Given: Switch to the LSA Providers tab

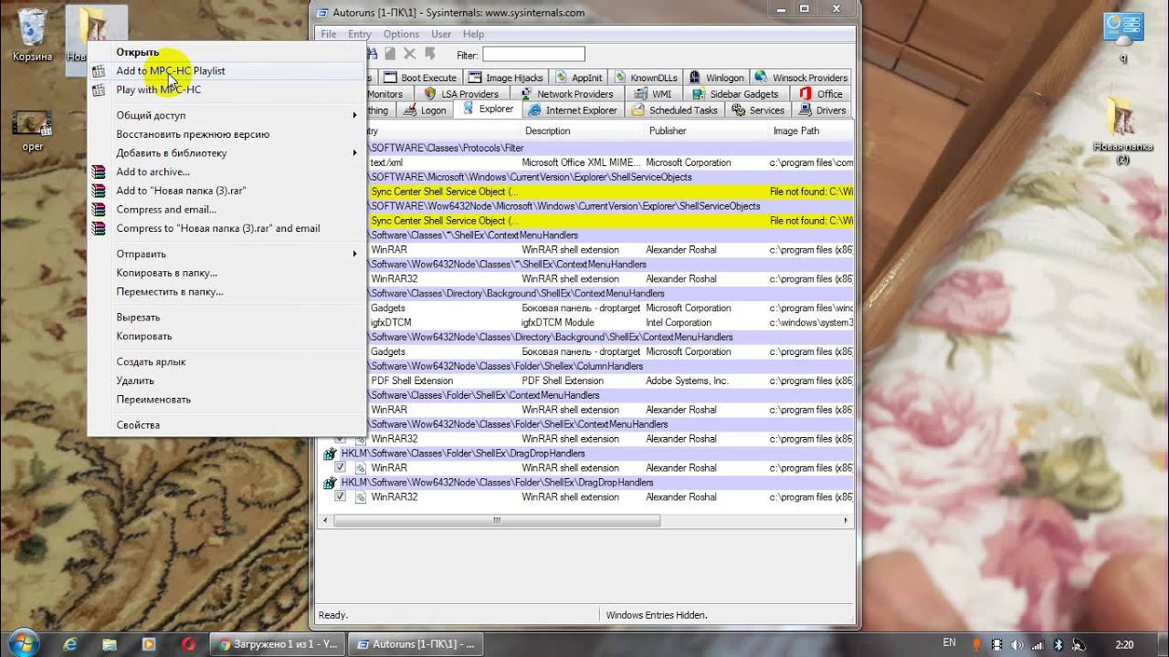Looking at the screenshot, I should (462, 94).
